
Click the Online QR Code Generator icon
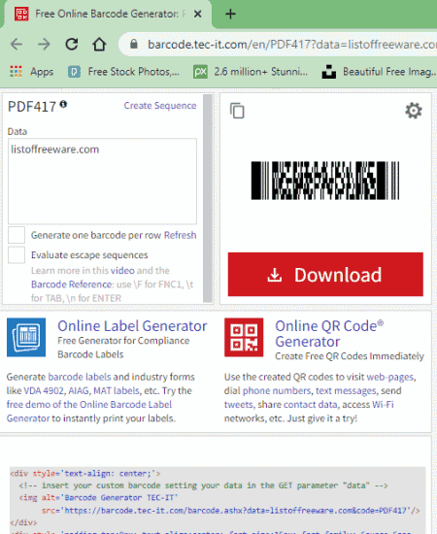[x=244, y=338]
